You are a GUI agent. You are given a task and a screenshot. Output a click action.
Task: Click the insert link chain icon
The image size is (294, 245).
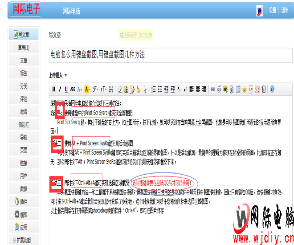[x=213, y=89]
